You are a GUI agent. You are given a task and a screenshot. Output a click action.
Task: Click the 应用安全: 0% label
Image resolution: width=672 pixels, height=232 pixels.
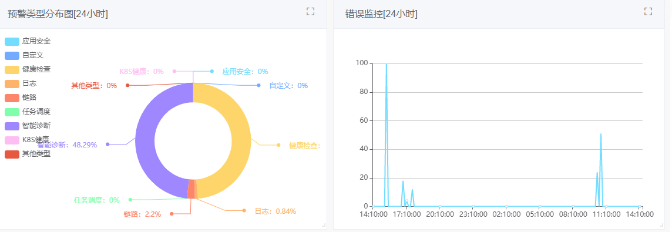pos(245,71)
